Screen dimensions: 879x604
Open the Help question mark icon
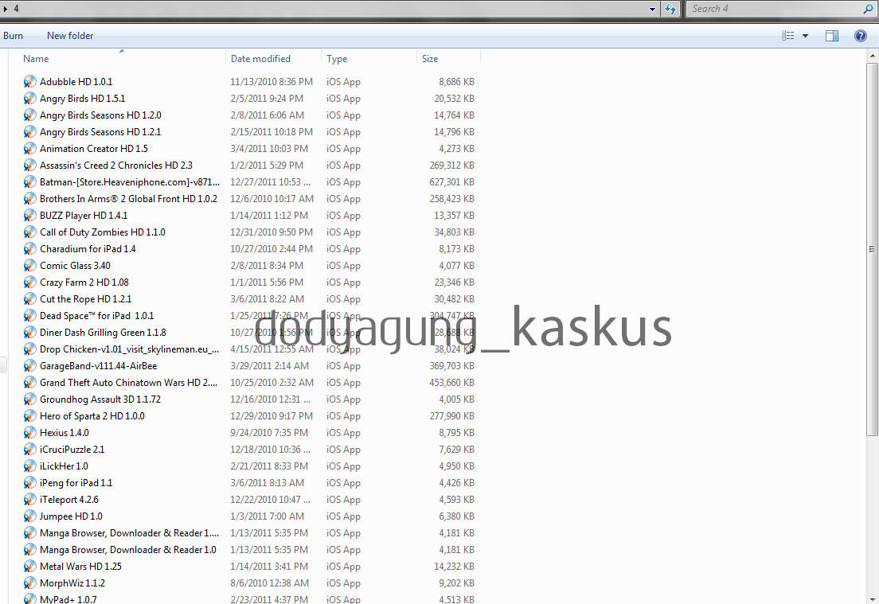coord(861,36)
